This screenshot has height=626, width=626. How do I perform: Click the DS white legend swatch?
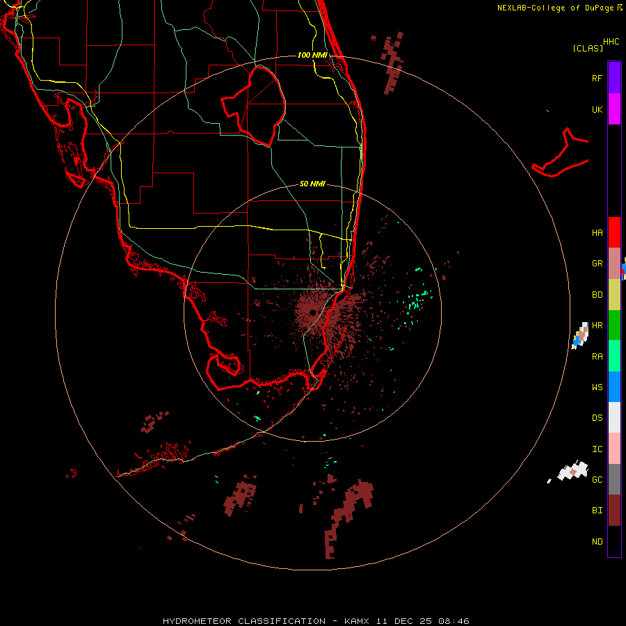click(x=614, y=417)
